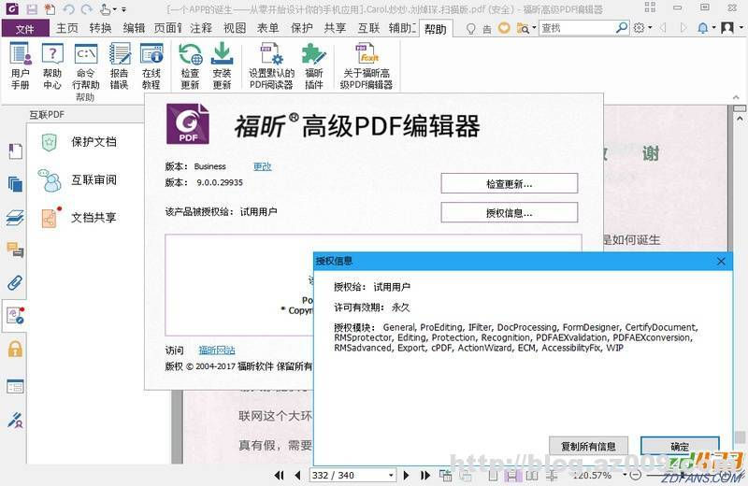The image size is (748, 486).
Task: Click the magnifier search icon in find box
Action: (x=622, y=28)
